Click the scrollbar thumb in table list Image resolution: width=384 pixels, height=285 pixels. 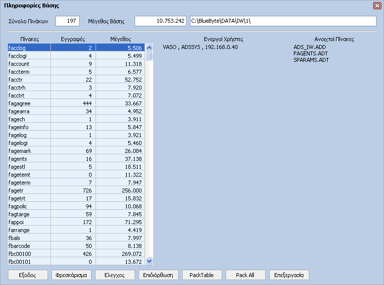click(x=149, y=56)
